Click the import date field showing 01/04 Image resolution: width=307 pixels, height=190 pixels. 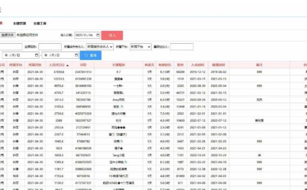click(87, 35)
